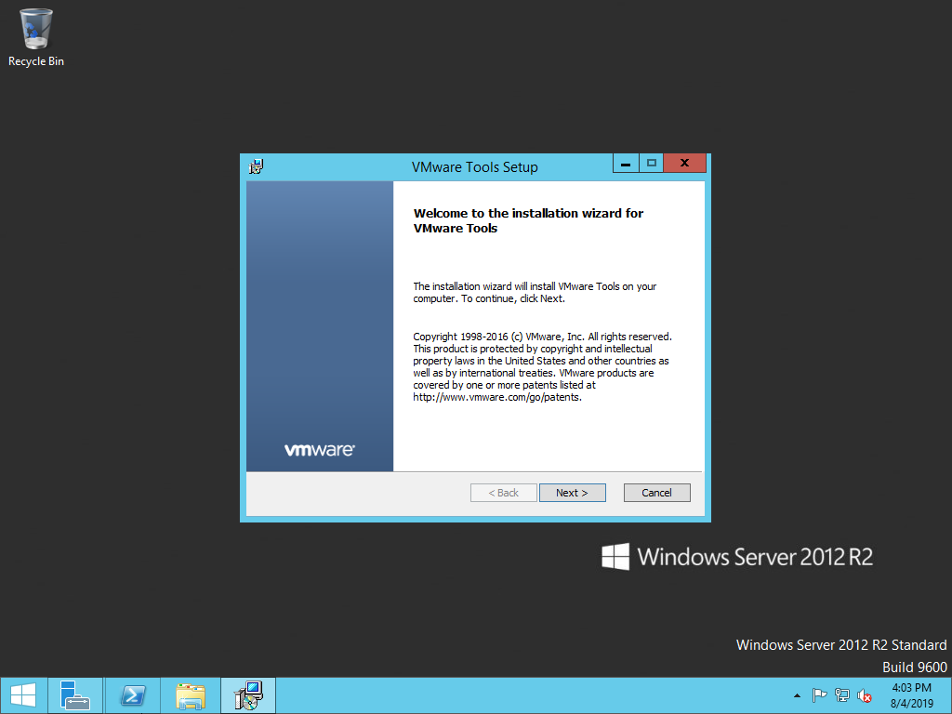Expand the hidden tray icons arrow
Viewport: 952px width, 714px height.
[797, 695]
